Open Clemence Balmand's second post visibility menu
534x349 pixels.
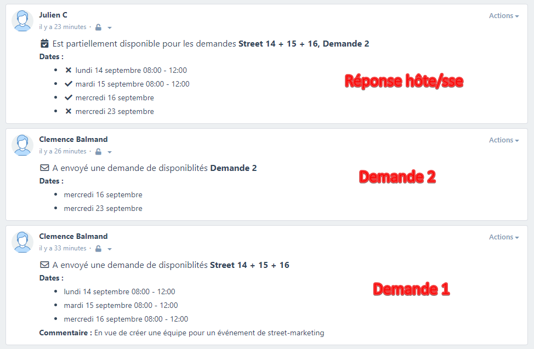109,152
